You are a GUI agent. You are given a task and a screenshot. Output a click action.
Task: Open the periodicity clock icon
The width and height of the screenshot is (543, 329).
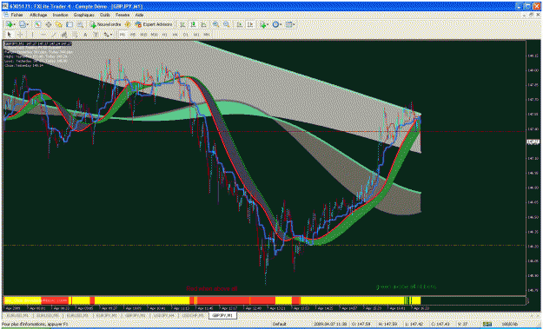coord(275,24)
